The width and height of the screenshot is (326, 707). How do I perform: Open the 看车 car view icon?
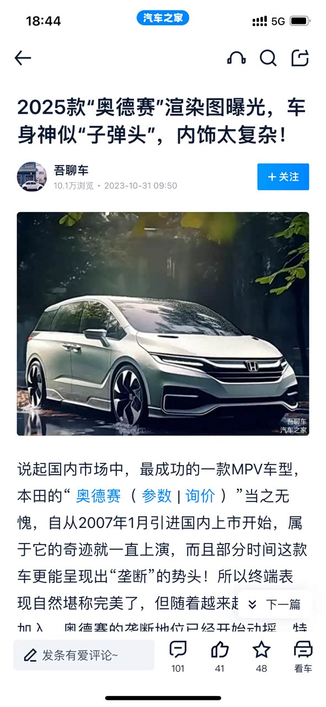(303, 650)
